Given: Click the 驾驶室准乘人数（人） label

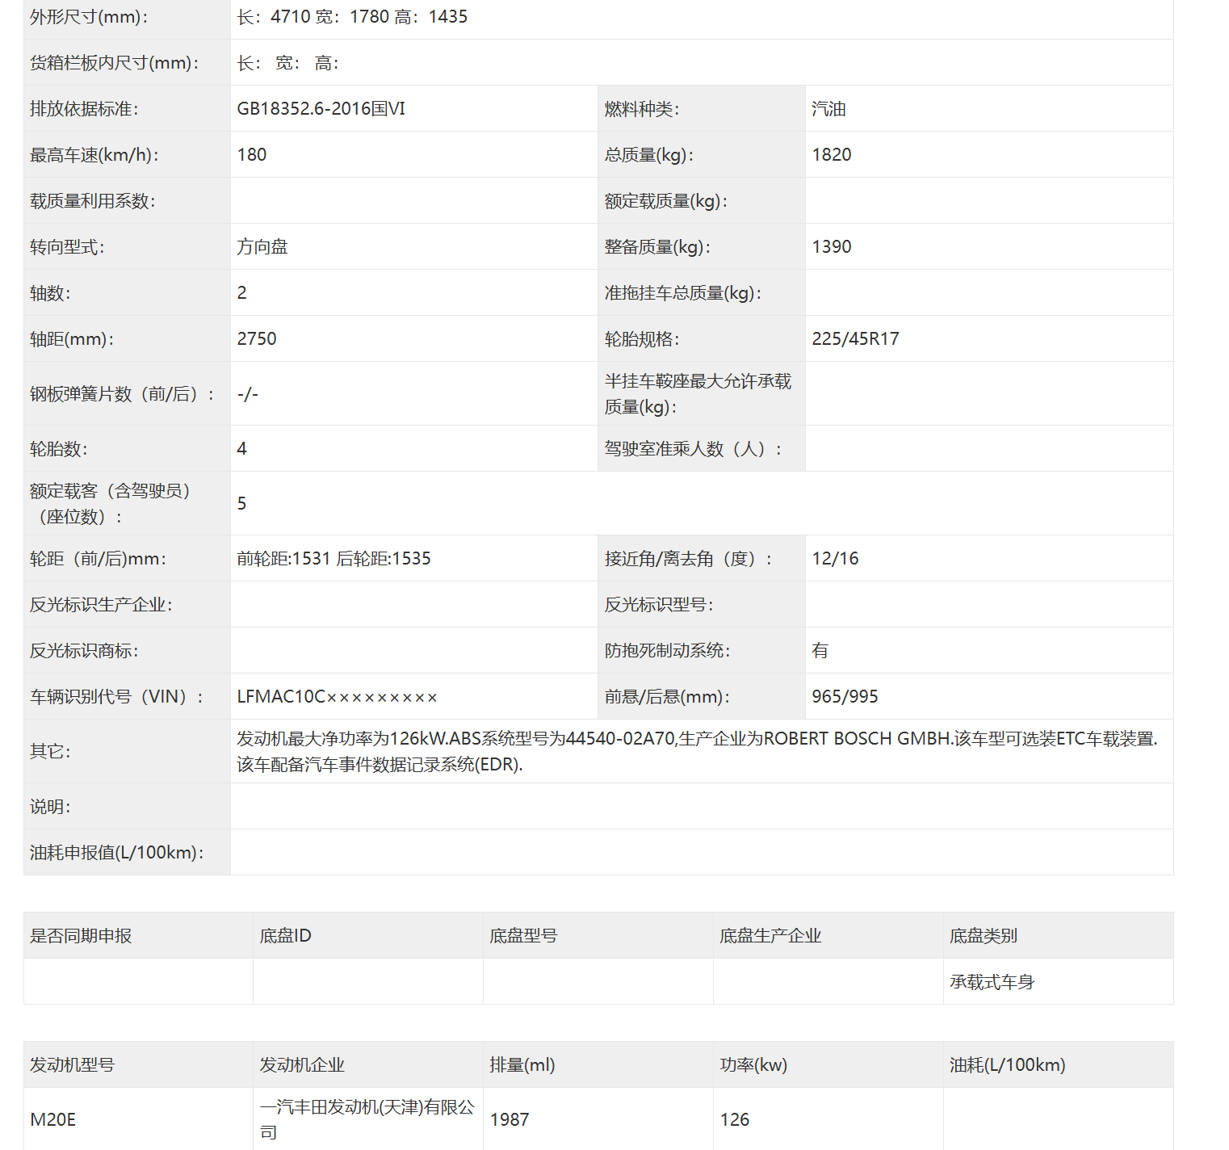Looking at the screenshot, I should [x=694, y=448].
